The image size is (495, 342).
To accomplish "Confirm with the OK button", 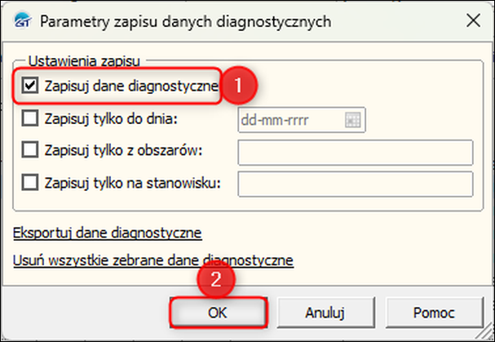I will pos(218,312).
